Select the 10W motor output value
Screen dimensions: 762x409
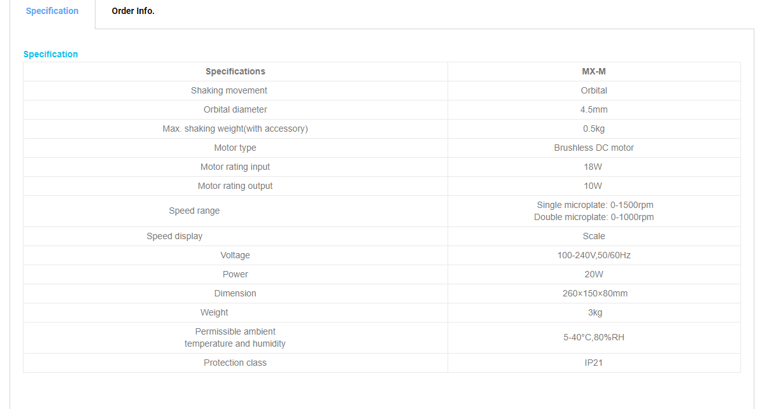(x=593, y=186)
